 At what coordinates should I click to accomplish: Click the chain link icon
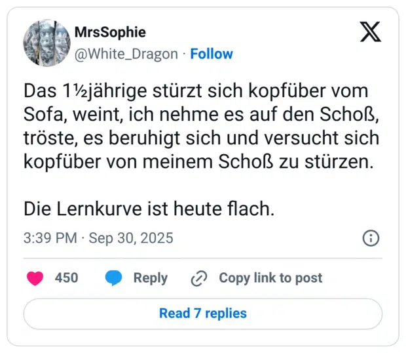pos(198,278)
